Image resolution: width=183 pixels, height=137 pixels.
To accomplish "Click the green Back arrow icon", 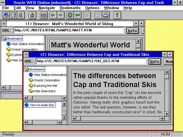I will (53, 15).
